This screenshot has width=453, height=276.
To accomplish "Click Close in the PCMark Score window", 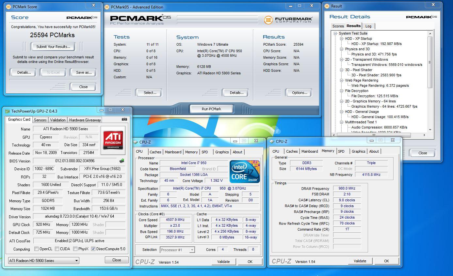I will tap(83, 87).
